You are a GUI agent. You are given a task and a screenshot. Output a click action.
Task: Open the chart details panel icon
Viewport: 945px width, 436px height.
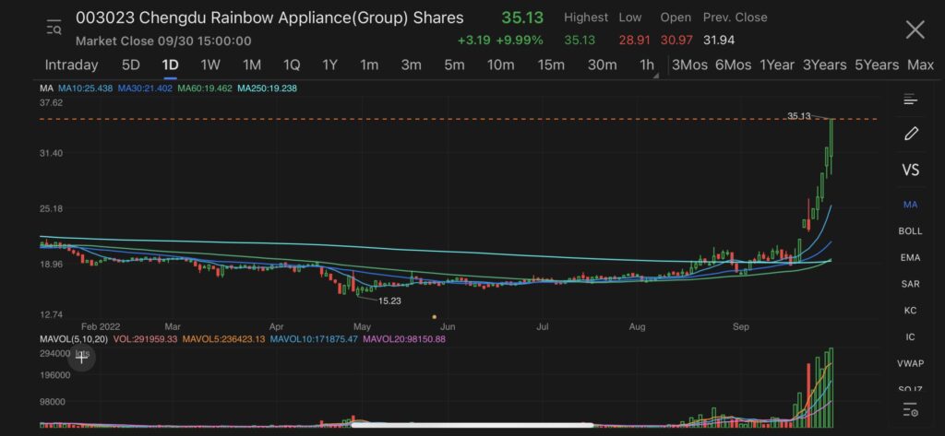click(x=910, y=100)
